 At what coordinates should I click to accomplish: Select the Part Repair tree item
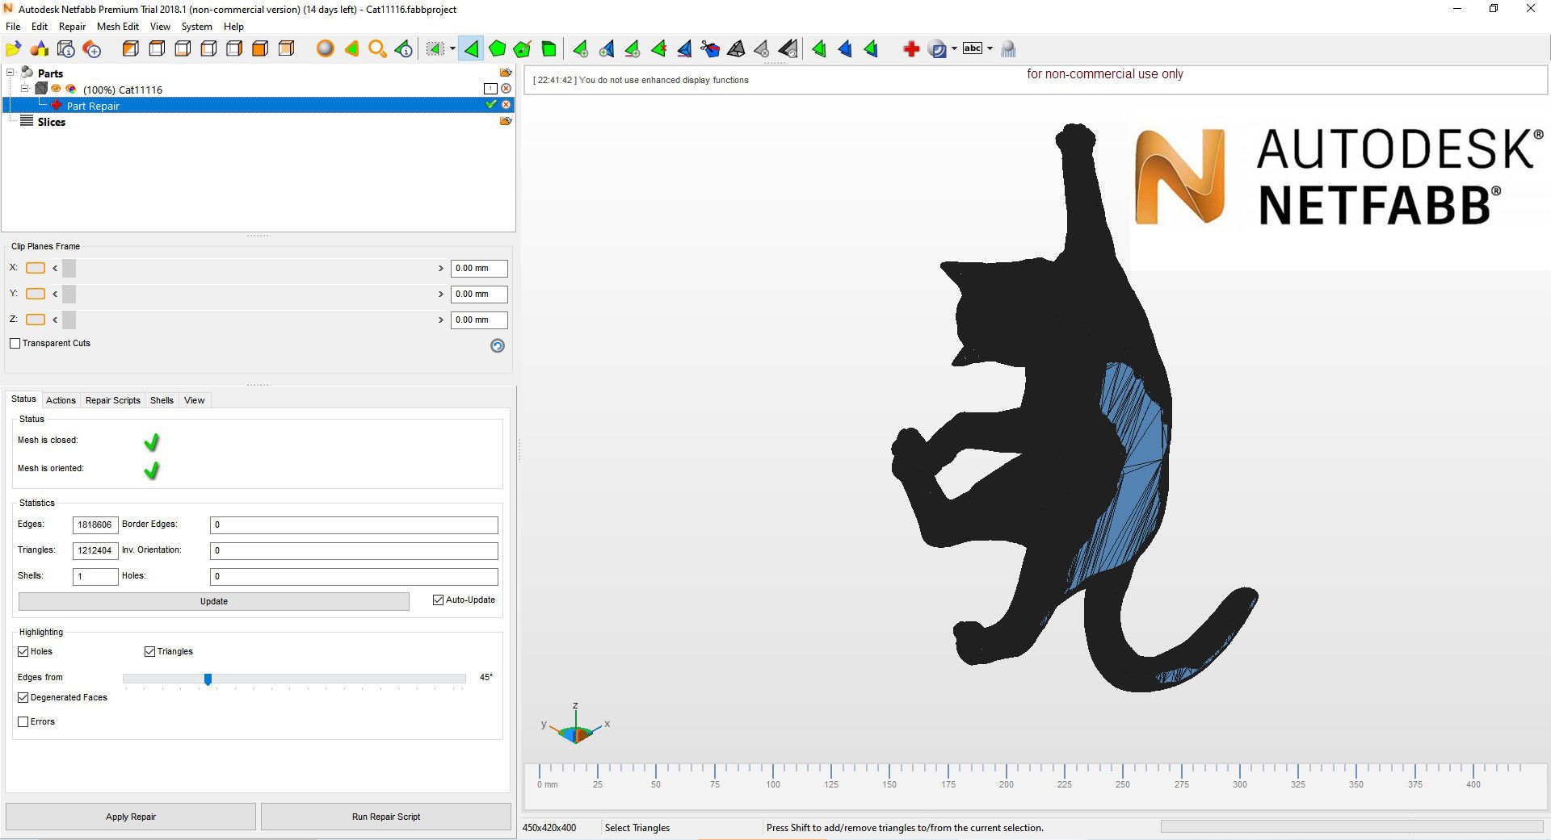(93, 106)
